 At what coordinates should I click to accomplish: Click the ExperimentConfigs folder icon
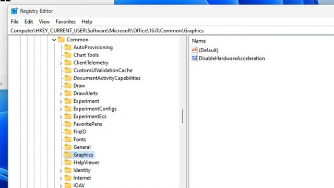(68, 109)
